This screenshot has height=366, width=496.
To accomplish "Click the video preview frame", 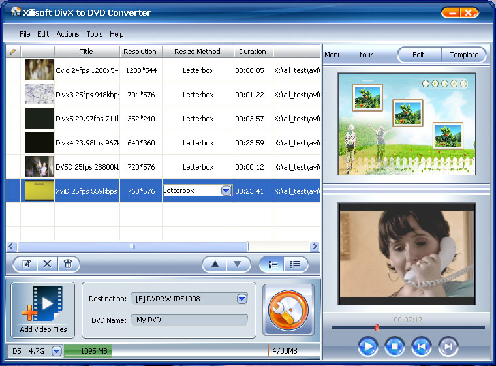I will 407,254.
